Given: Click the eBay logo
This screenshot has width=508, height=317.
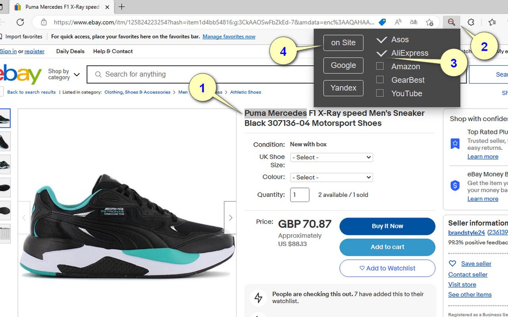Looking at the screenshot, I should coord(21,74).
